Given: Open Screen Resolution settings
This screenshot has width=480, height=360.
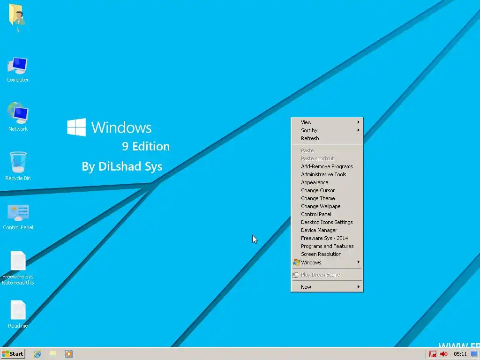Looking at the screenshot, I should [x=327, y=254].
